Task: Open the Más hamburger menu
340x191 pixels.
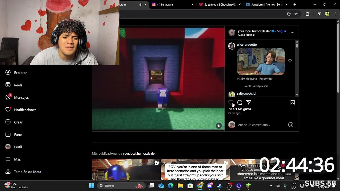Action: click(x=8, y=159)
